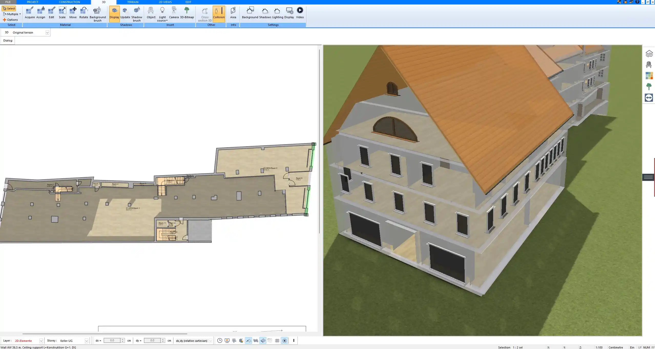The height and width of the screenshot is (349, 655).
Task: Open the Light source dropdown
Action: click(162, 14)
